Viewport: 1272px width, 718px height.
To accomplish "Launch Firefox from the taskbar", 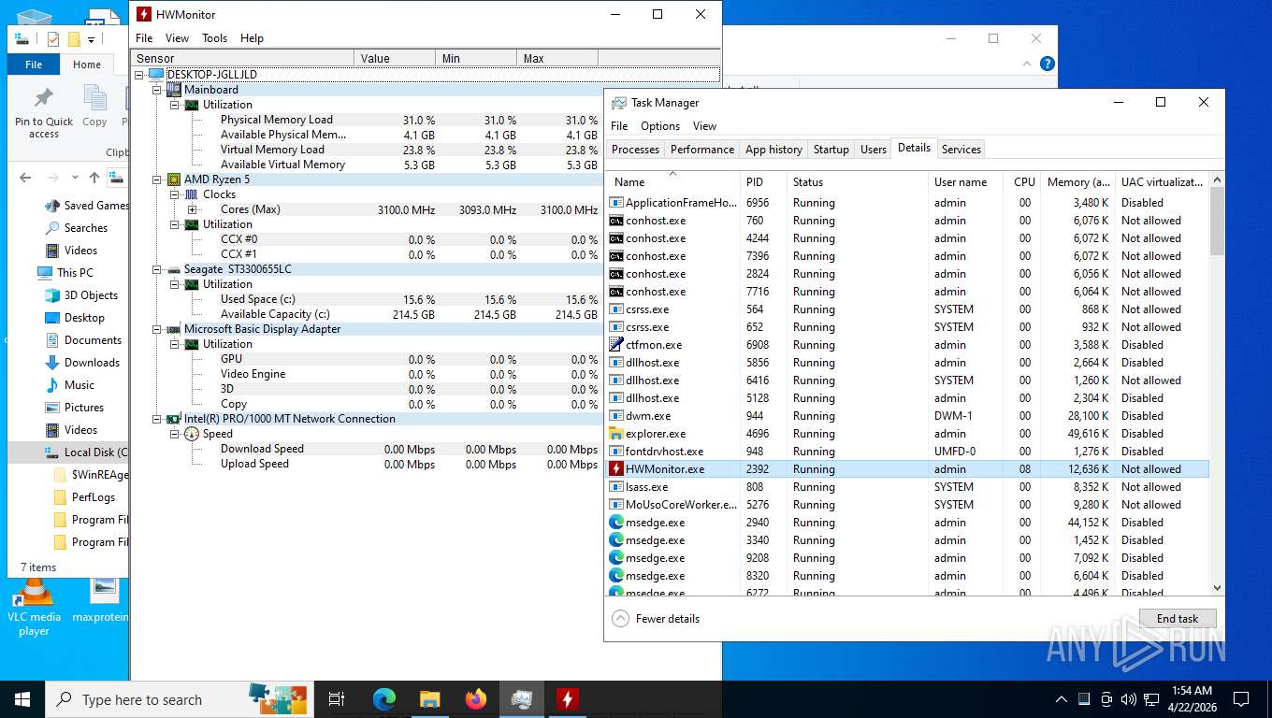I will [x=476, y=699].
